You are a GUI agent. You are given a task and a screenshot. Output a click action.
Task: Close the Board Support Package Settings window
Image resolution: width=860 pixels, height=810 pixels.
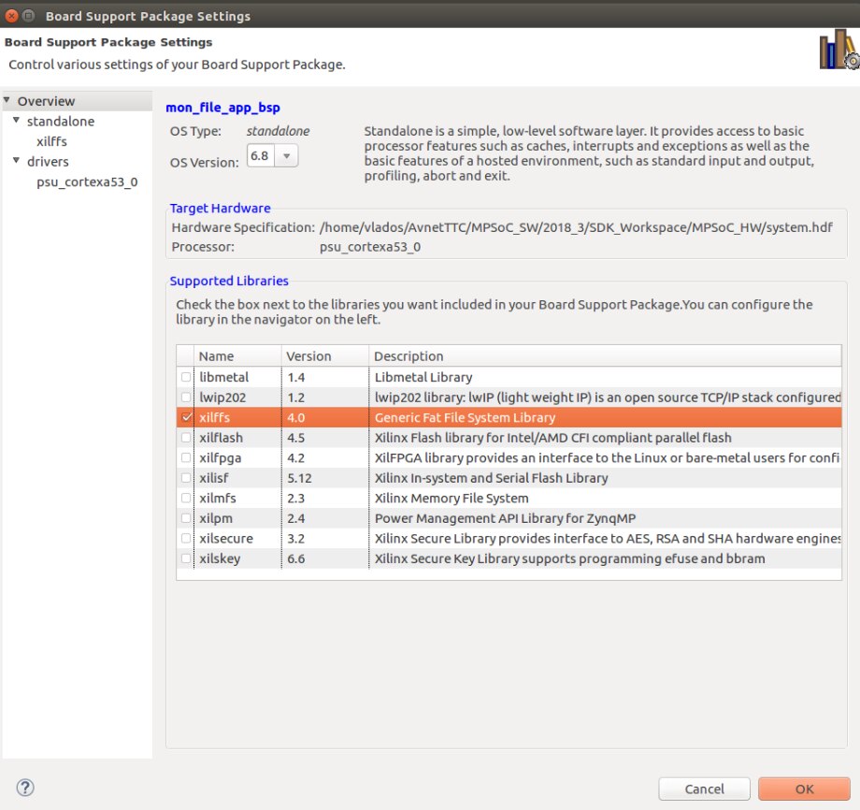[11, 16]
